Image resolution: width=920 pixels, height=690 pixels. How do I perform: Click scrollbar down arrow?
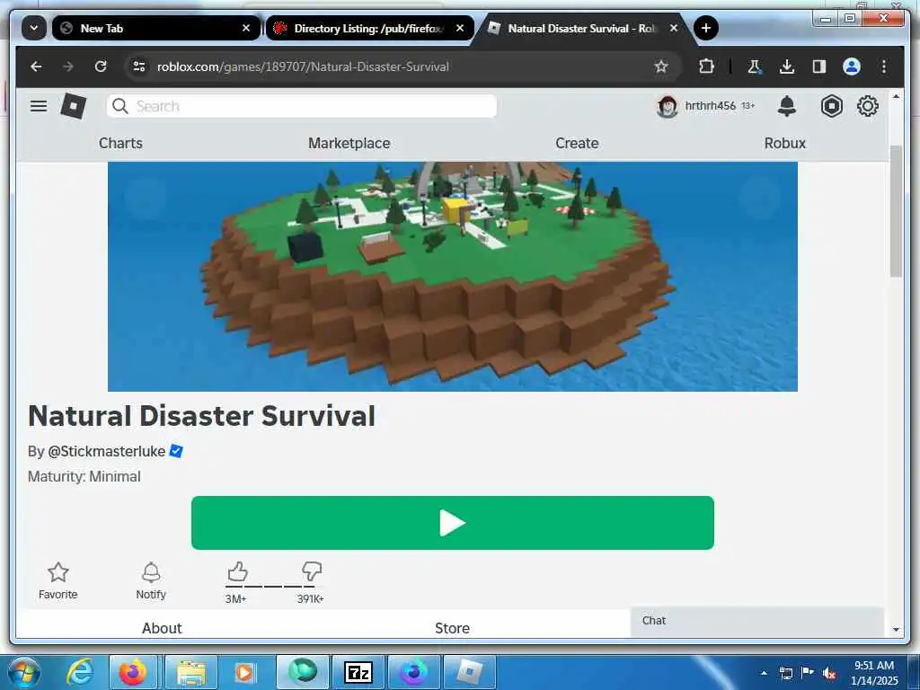[896, 630]
